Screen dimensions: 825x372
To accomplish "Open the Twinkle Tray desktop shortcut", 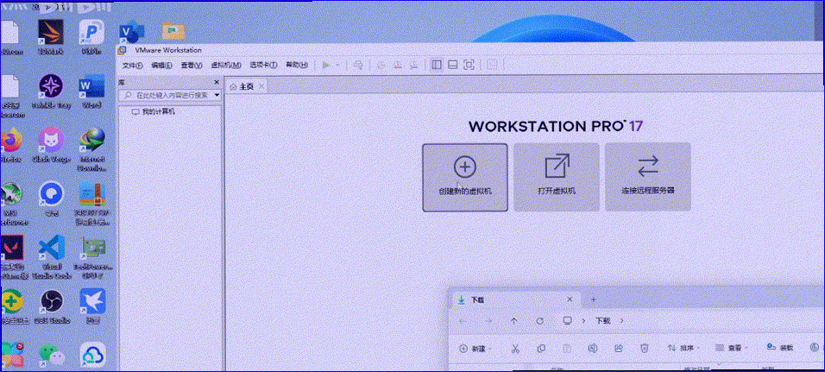I will [51, 91].
